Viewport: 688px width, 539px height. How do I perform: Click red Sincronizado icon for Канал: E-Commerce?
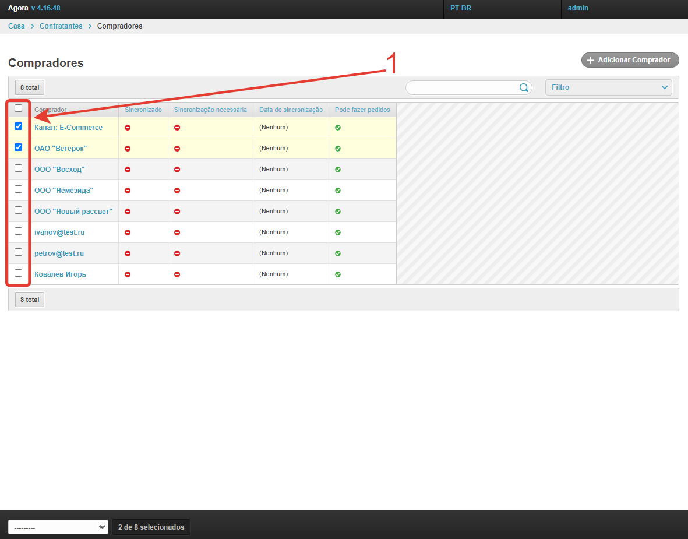click(x=128, y=128)
